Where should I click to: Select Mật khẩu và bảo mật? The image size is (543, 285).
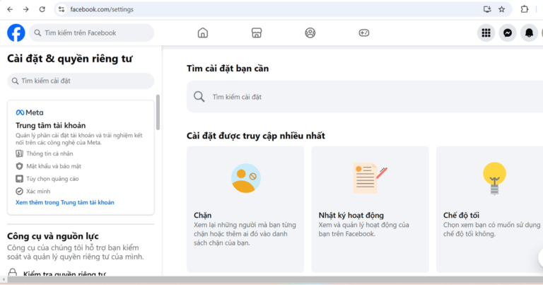coord(54,166)
